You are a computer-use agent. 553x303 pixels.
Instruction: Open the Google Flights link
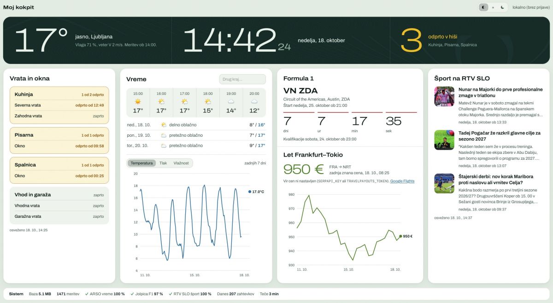click(x=402, y=181)
